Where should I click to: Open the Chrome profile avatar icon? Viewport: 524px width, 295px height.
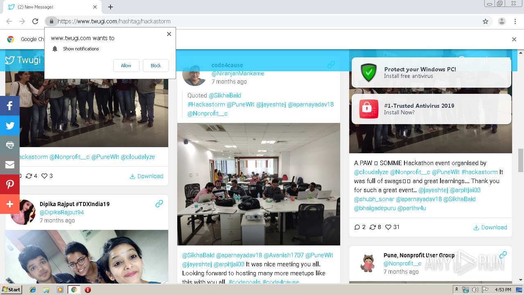501,21
